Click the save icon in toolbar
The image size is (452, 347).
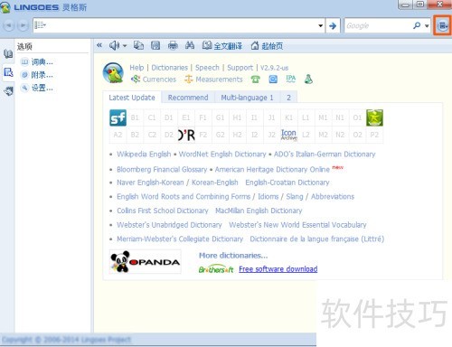click(155, 45)
